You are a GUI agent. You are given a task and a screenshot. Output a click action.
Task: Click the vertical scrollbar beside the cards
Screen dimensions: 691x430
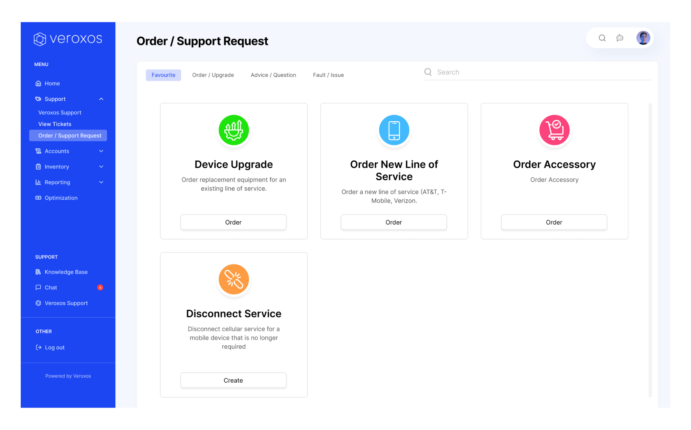coord(650,249)
